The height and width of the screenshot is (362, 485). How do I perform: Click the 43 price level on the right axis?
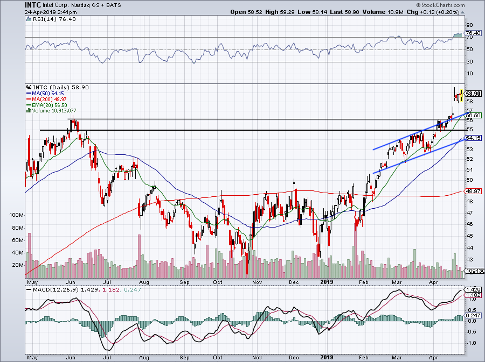pyautogui.click(x=469, y=260)
